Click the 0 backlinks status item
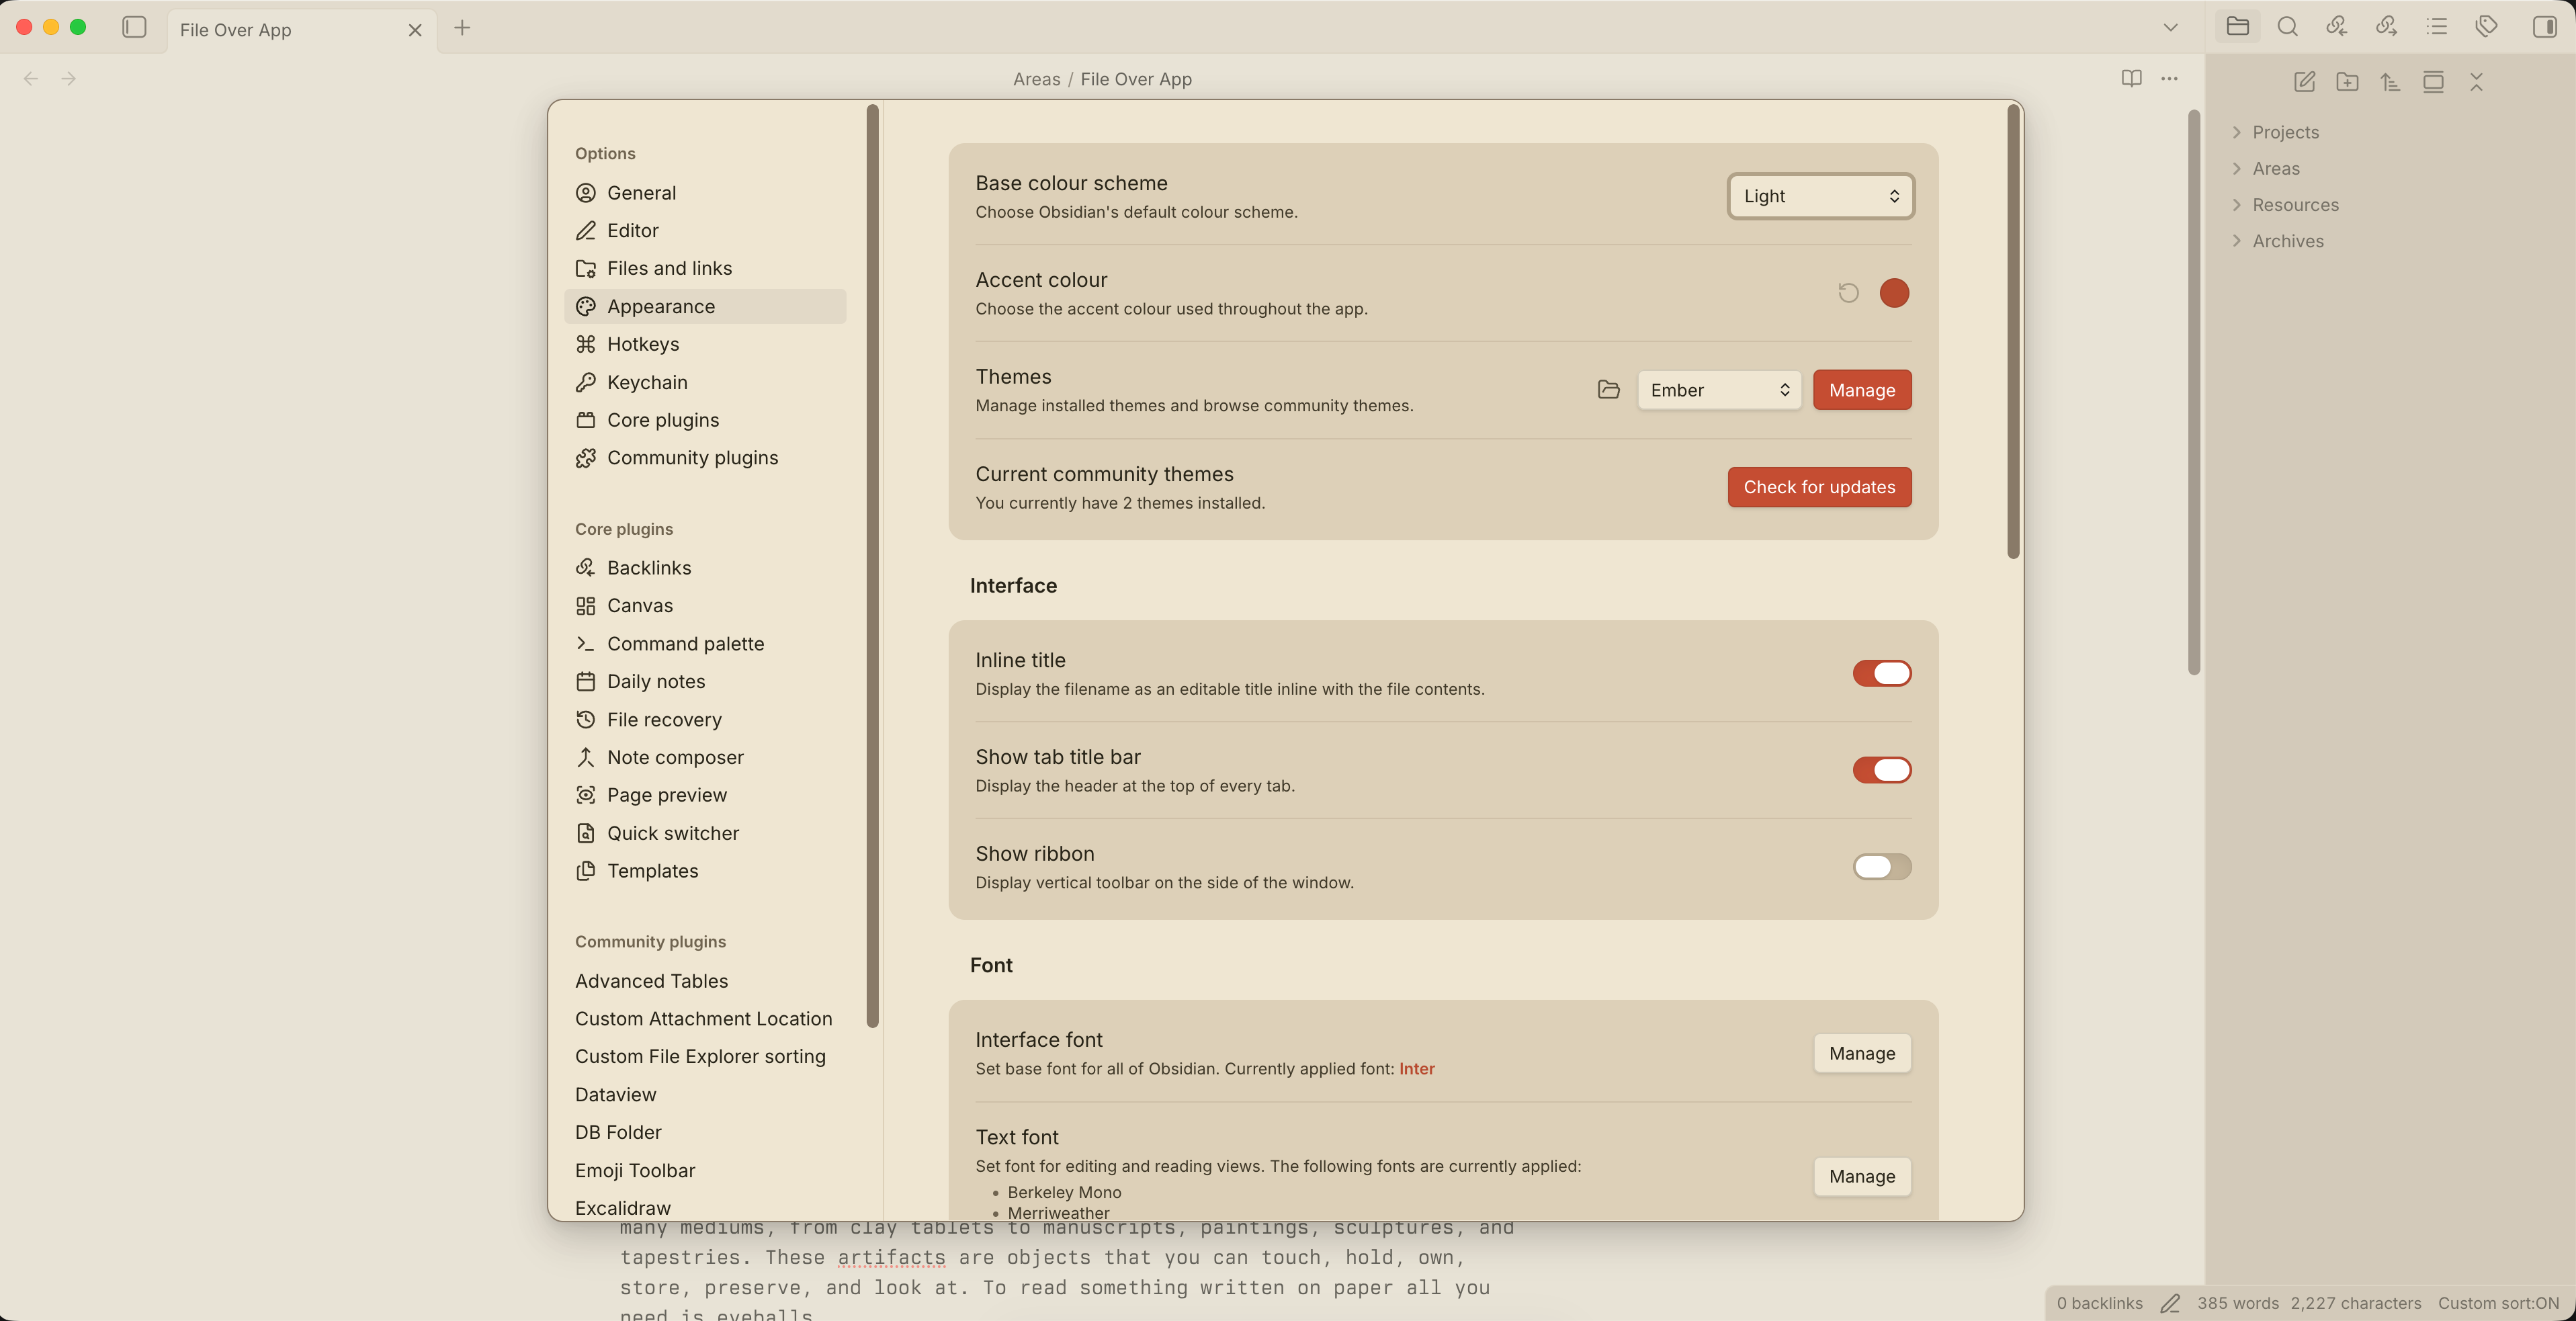Image resolution: width=2576 pixels, height=1321 pixels. tap(2099, 1303)
